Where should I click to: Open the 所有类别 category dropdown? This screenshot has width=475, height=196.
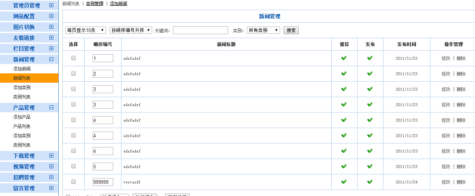[x=263, y=31]
